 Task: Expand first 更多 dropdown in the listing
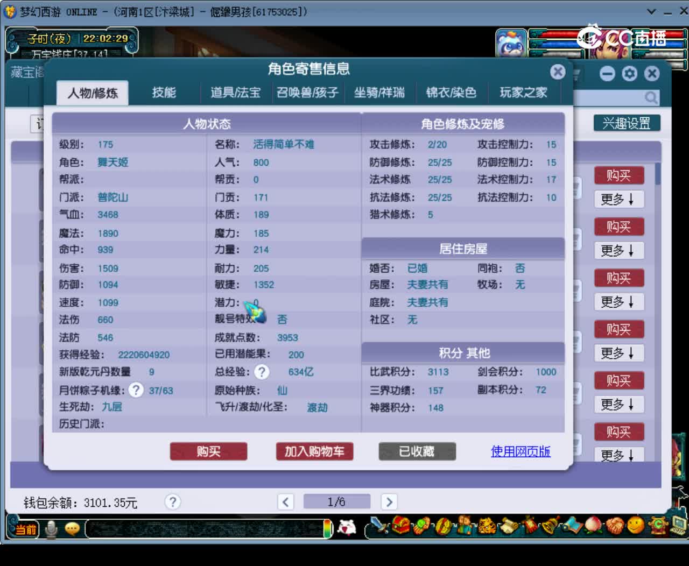pyautogui.click(x=618, y=200)
